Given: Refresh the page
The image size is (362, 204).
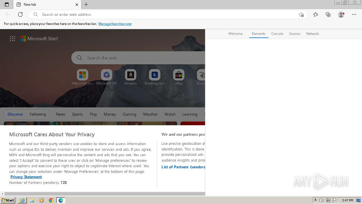Looking at the screenshot, I should (x=20, y=14).
